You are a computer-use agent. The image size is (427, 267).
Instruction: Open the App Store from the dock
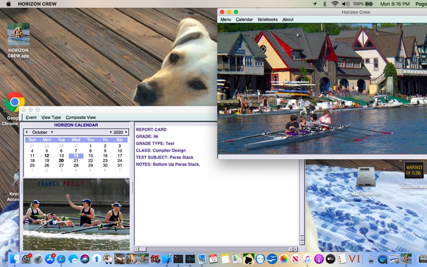coord(50,259)
